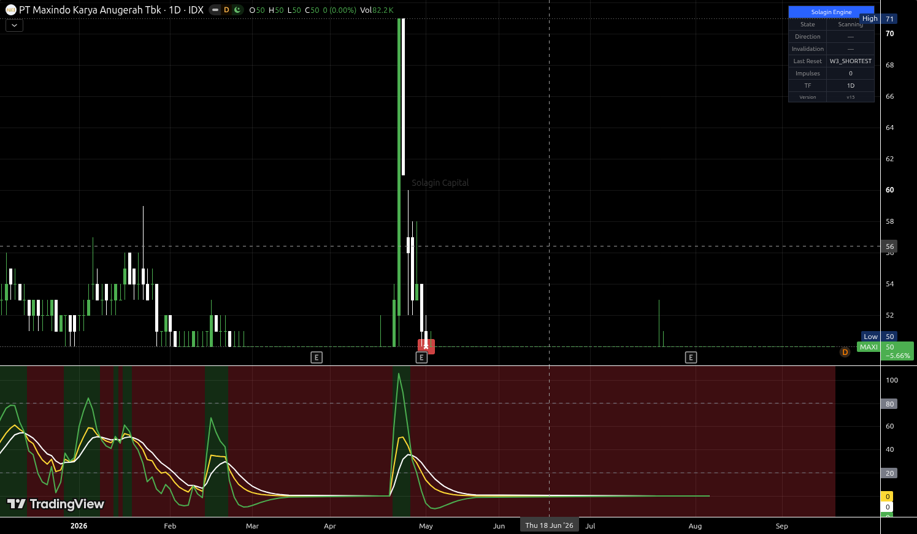This screenshot has width=917, height=534.
Task: Click the Low 50 price label
Action: (x=880, y=337)
